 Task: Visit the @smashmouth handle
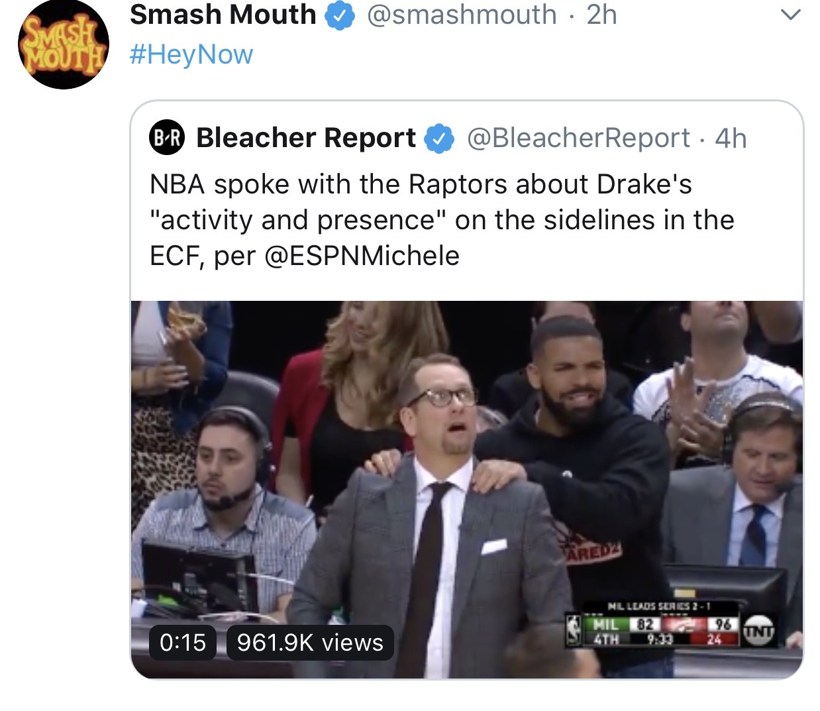[x=462, y=15]
